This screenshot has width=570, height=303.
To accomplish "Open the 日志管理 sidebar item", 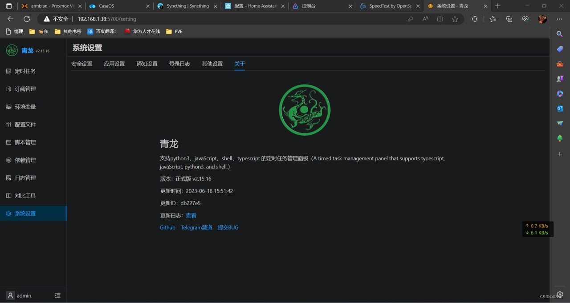I will pyautogui.click(x=33, y=178).
